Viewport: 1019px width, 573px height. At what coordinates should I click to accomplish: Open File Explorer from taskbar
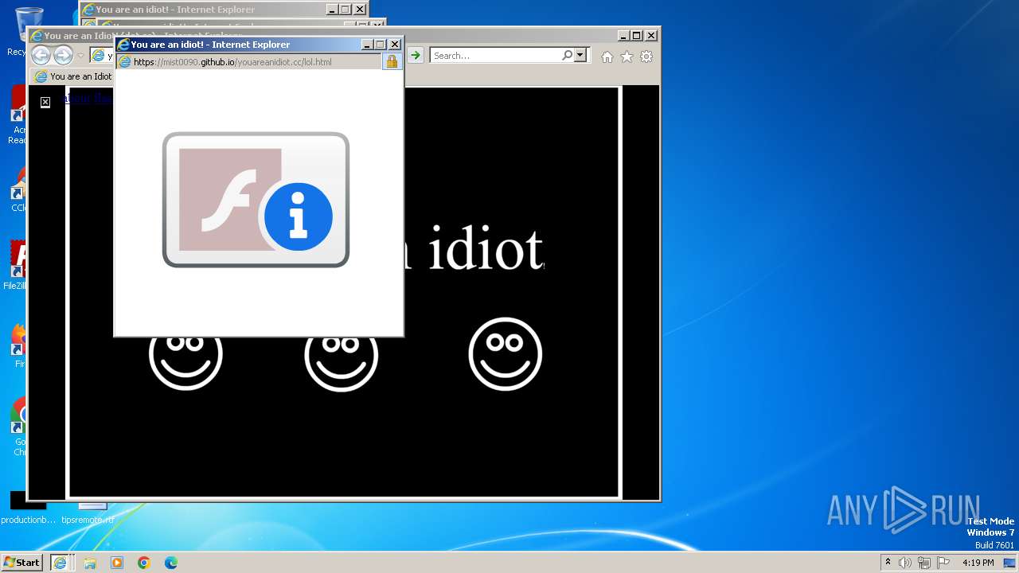tap(90, 563)
